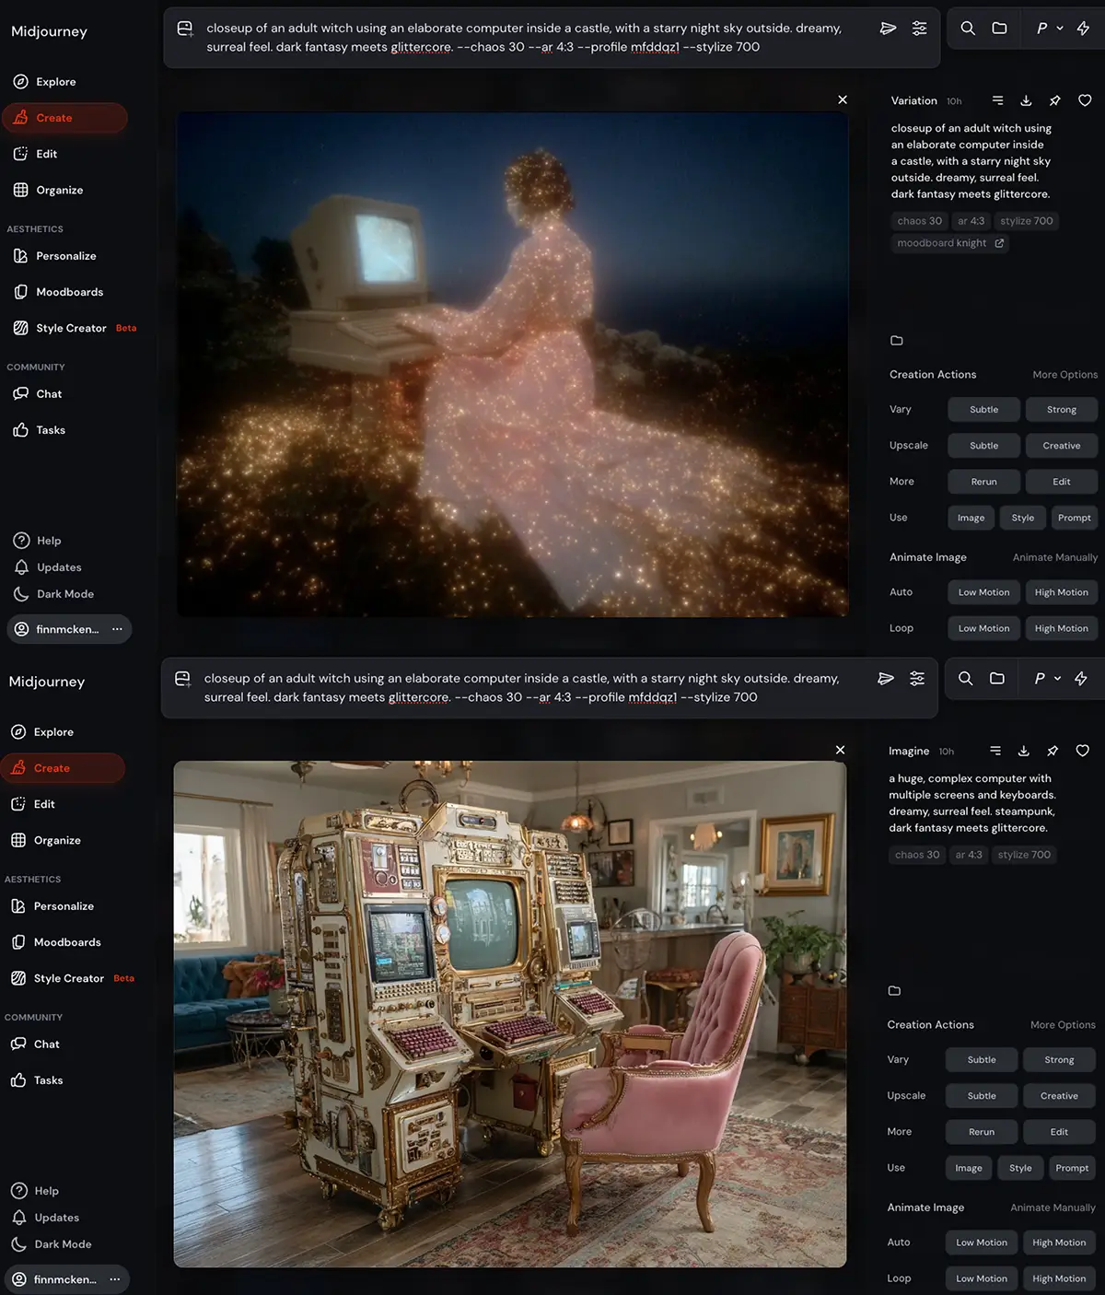Pin the Imagine gold computer image
Screen dimensions: 1105x1295
pyautogui.click(x=1053, y=751)
